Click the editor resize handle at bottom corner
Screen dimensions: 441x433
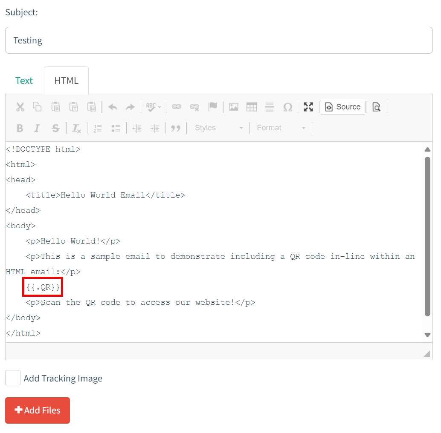click(x=427, y=353)
